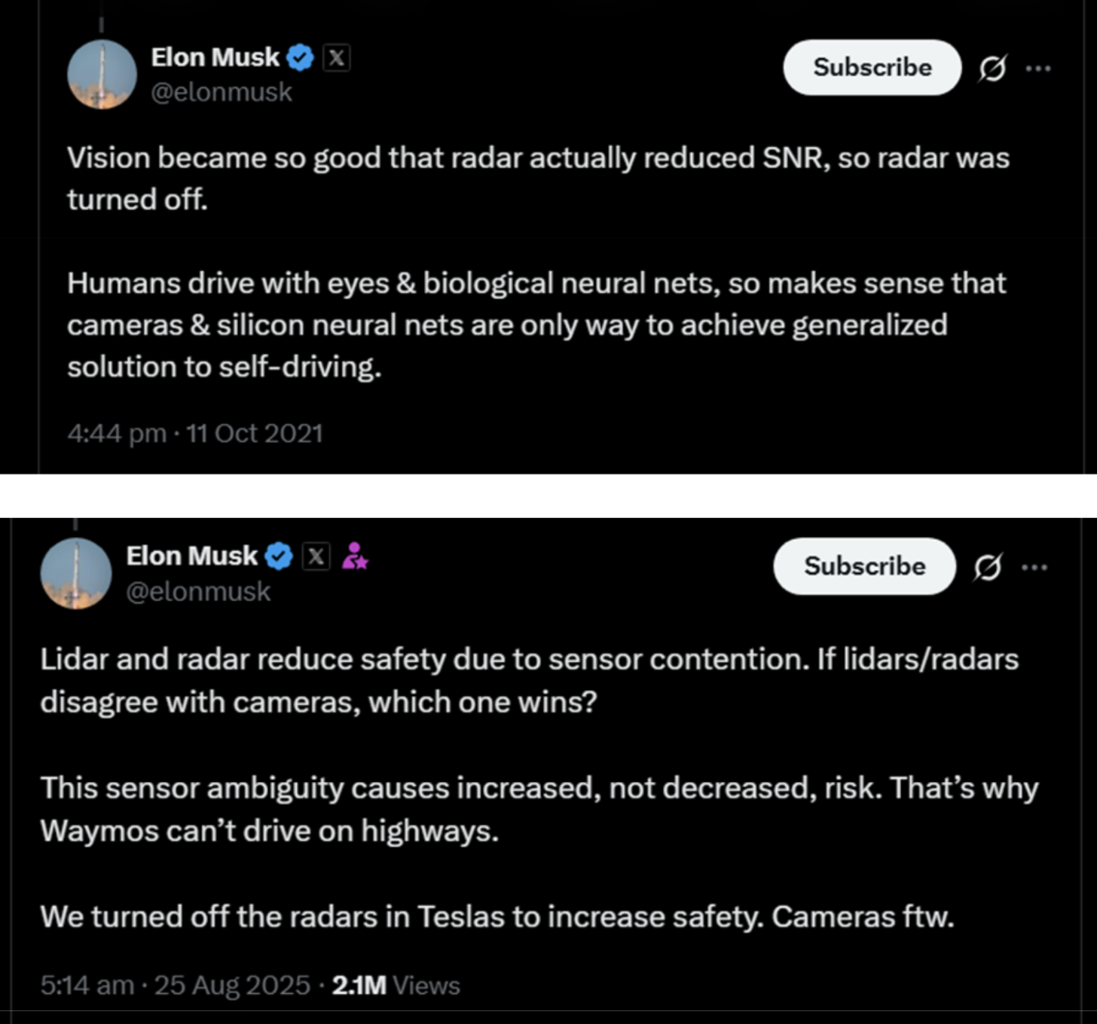This screenshot has width=1097, height=1024.
Task: Click Elon Musk name on the Lidar tweet
Action: pos(191,556)
